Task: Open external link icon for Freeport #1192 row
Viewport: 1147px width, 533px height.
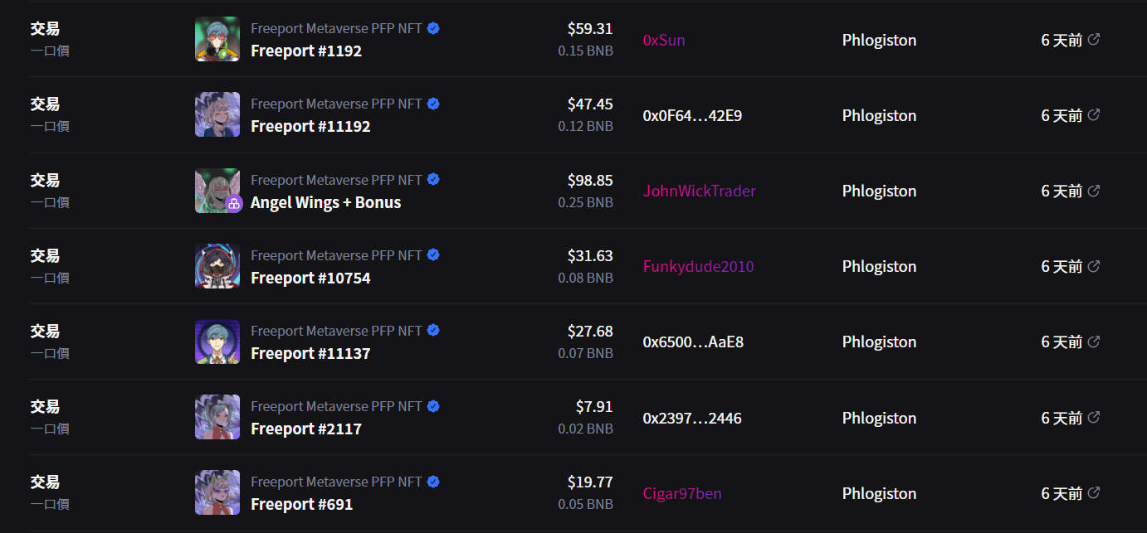Action: coord(1094,39)
